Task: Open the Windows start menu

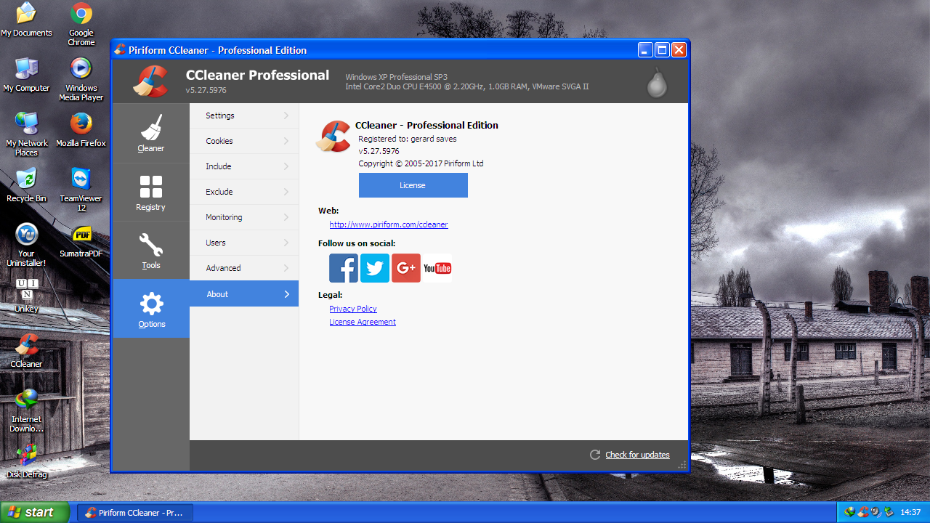Action: [x=35, y=512]
